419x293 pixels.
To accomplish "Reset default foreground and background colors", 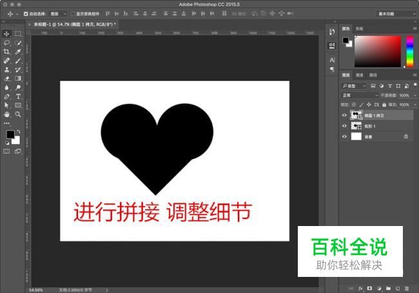I will click(7, 143).
